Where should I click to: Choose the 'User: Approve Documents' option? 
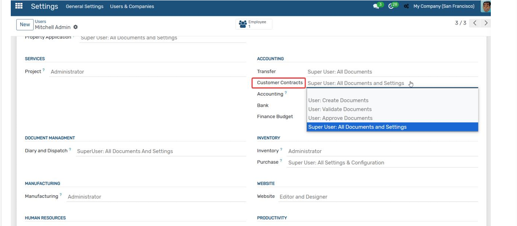(x=392, y=118)
